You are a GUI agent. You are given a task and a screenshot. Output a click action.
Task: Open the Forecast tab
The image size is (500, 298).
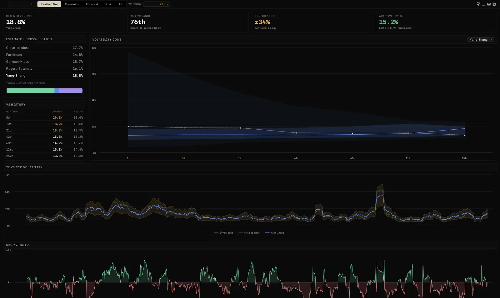(x=92, y=4)
